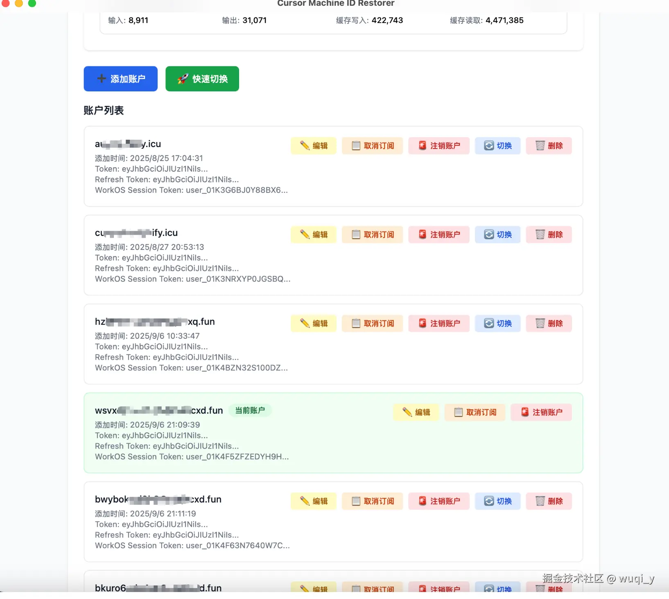Switch to the xq.fun account

coord(498,324)
